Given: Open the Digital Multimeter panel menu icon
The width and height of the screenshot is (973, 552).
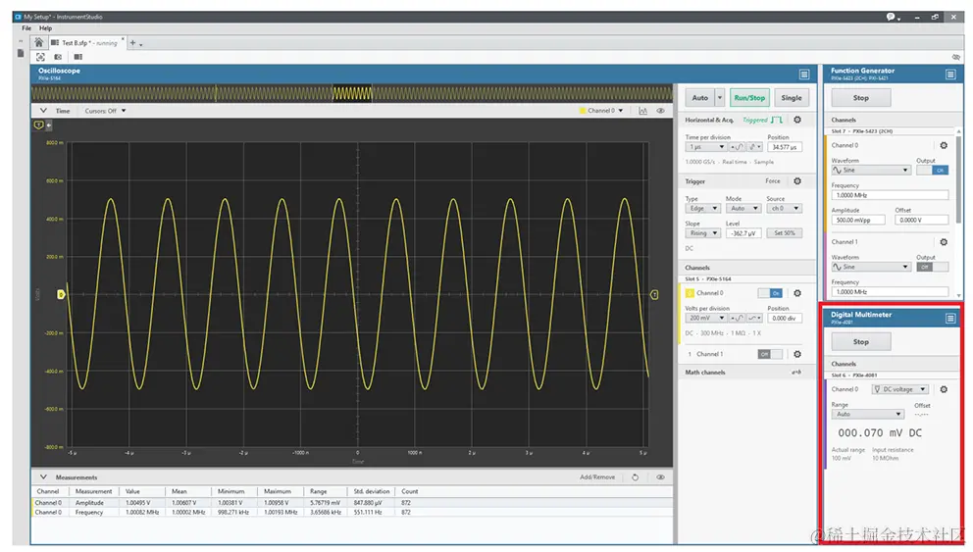Looking at the screenshot, I should [x=950, y=319].
